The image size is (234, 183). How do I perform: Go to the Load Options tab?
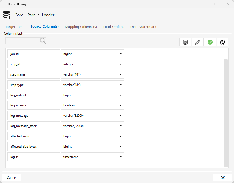[114, 27]
